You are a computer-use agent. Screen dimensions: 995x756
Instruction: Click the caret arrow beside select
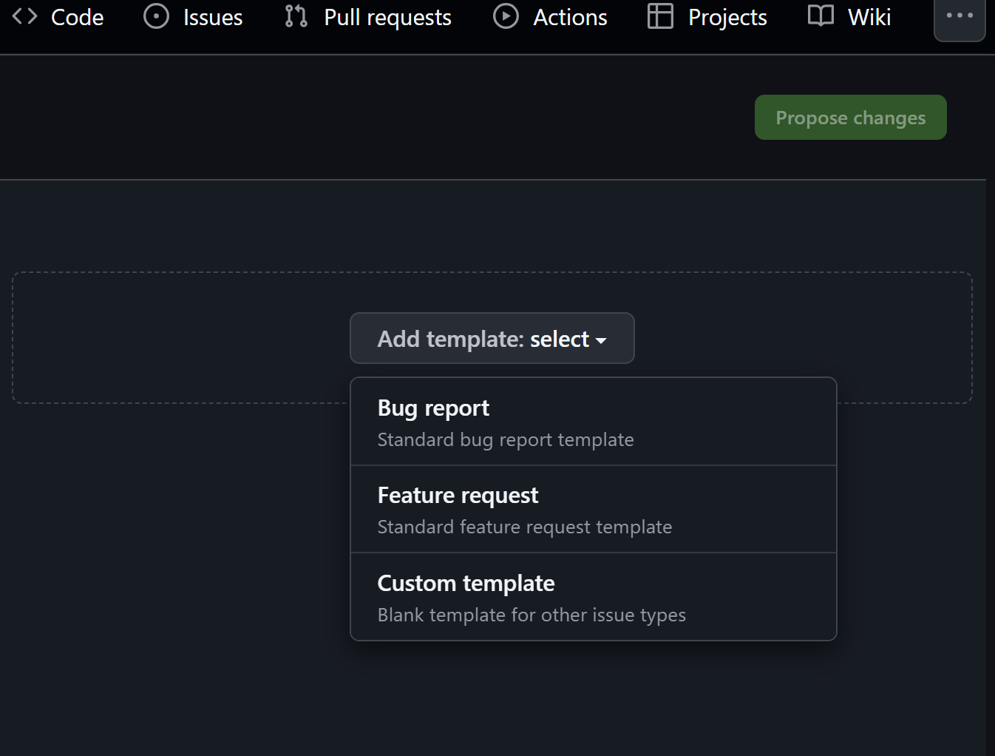(601, 340)
